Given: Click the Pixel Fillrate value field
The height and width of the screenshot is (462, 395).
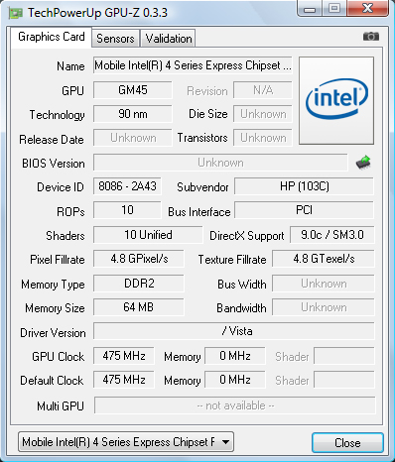Looking at the screenshot, I should pyautogui.click(x=139, y=259).
